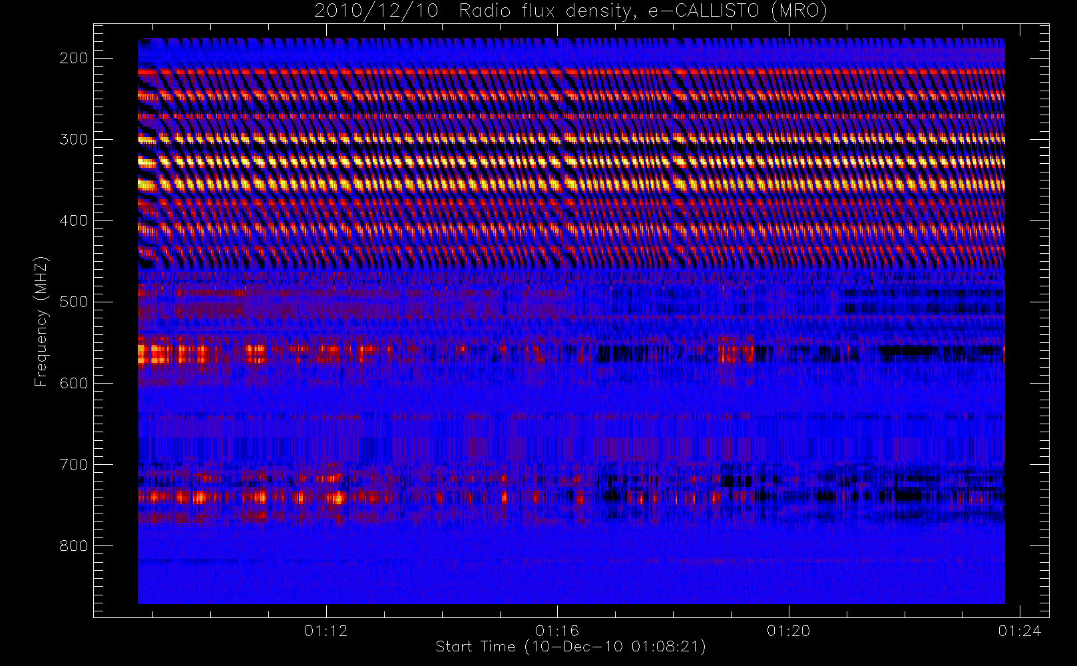Viewport: 1077px width, 666px height.
Task: Click the 200 frequency tick label
Action: 73,58
